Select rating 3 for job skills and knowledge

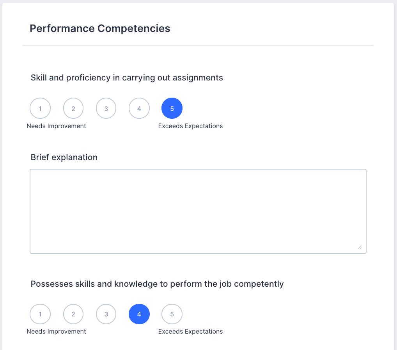(106, 314)
